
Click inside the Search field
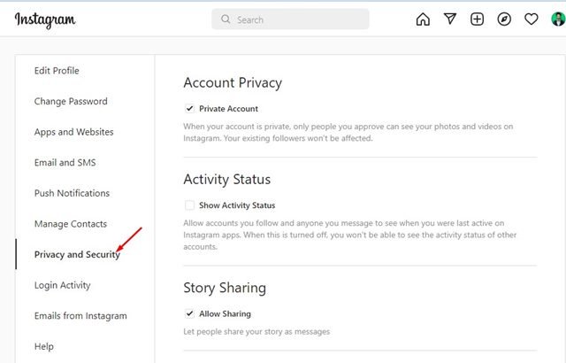point(290,19)
